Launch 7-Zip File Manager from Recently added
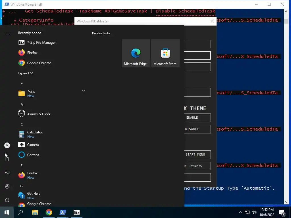Viewport: 291px width, 218px height. (37, 43)
